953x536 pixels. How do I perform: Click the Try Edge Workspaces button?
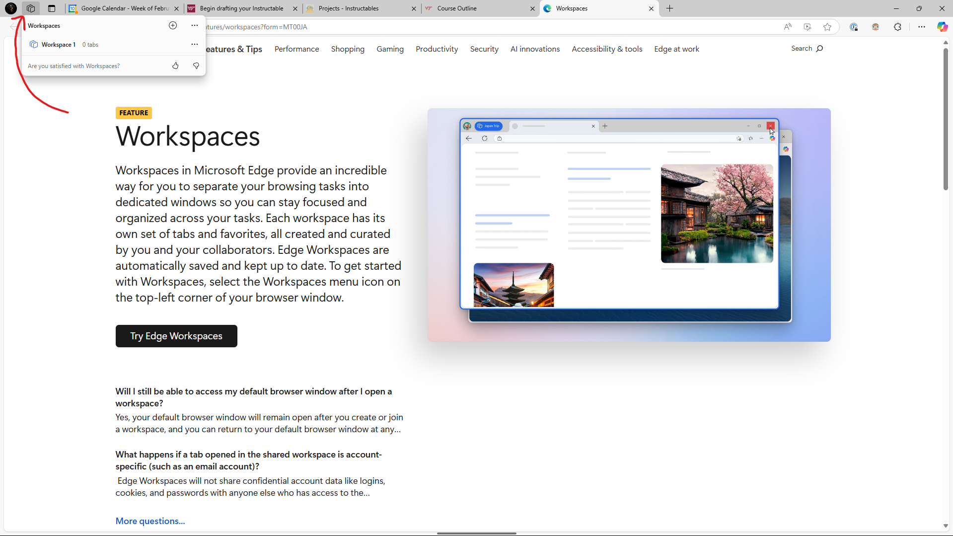[x=176, y=336]
